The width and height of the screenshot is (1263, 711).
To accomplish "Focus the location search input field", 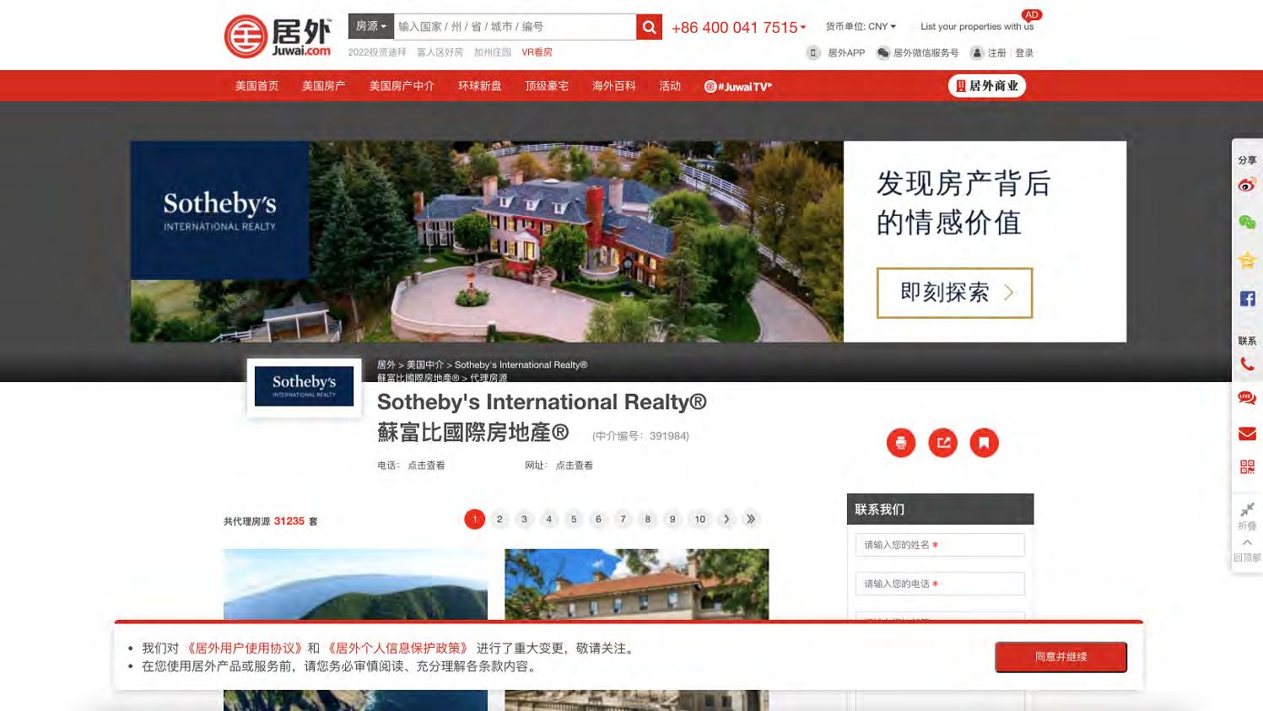I will tap(515, 26).
